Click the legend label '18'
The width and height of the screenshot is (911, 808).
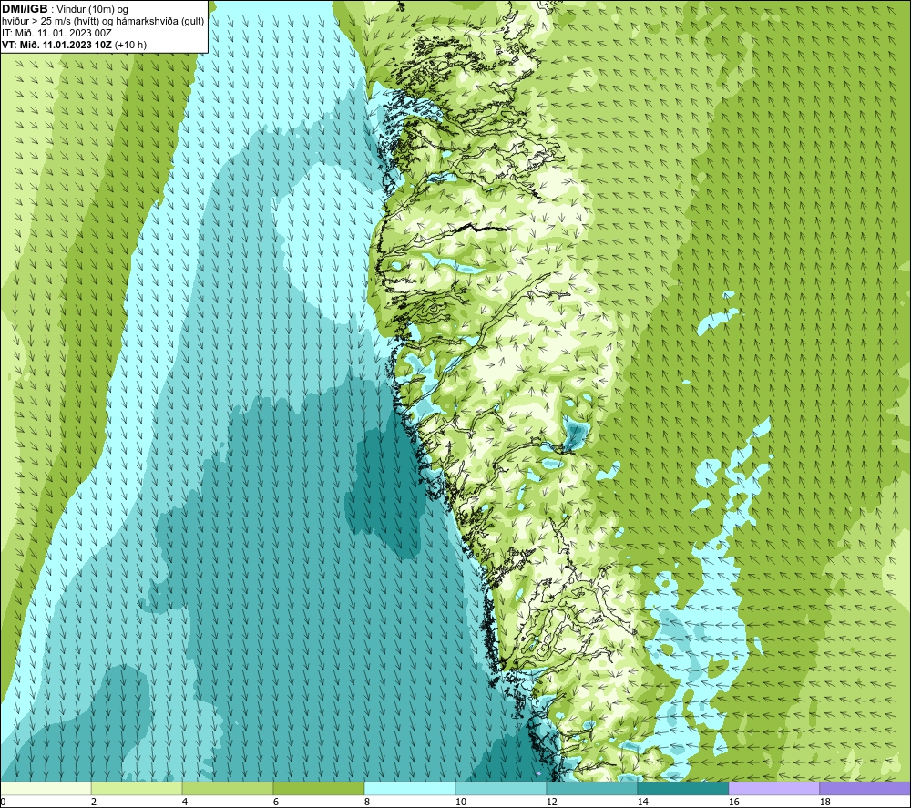tap(824, 802)
